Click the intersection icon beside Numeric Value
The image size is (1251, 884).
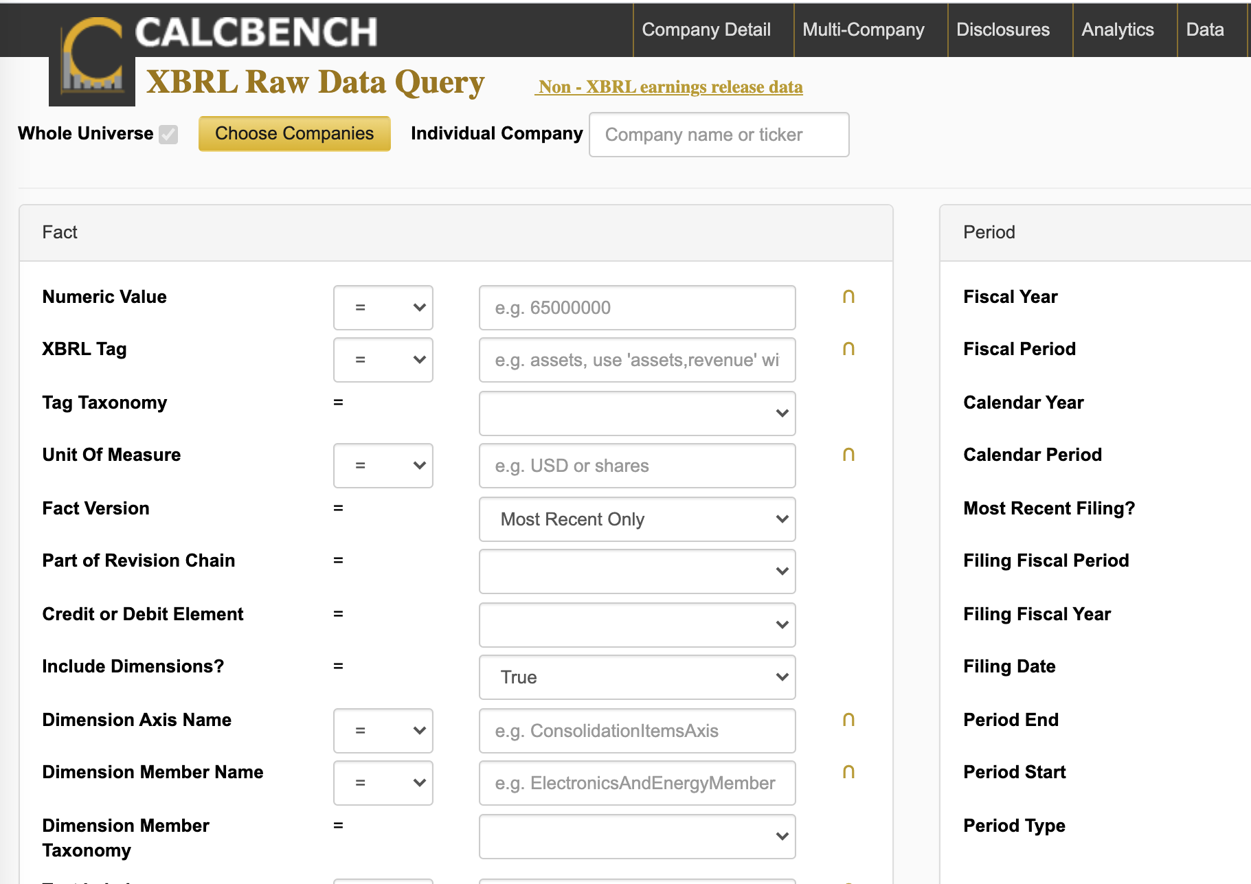click(848, 297)
